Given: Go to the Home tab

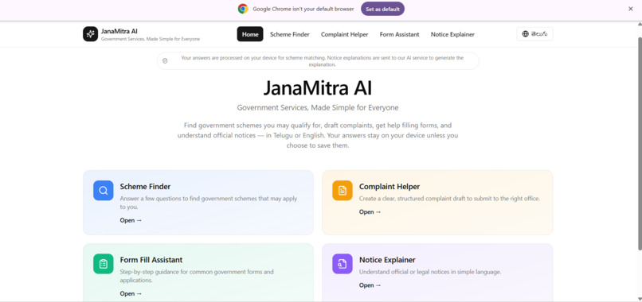Looking at the screenshot, I should (x=250, y=34).
